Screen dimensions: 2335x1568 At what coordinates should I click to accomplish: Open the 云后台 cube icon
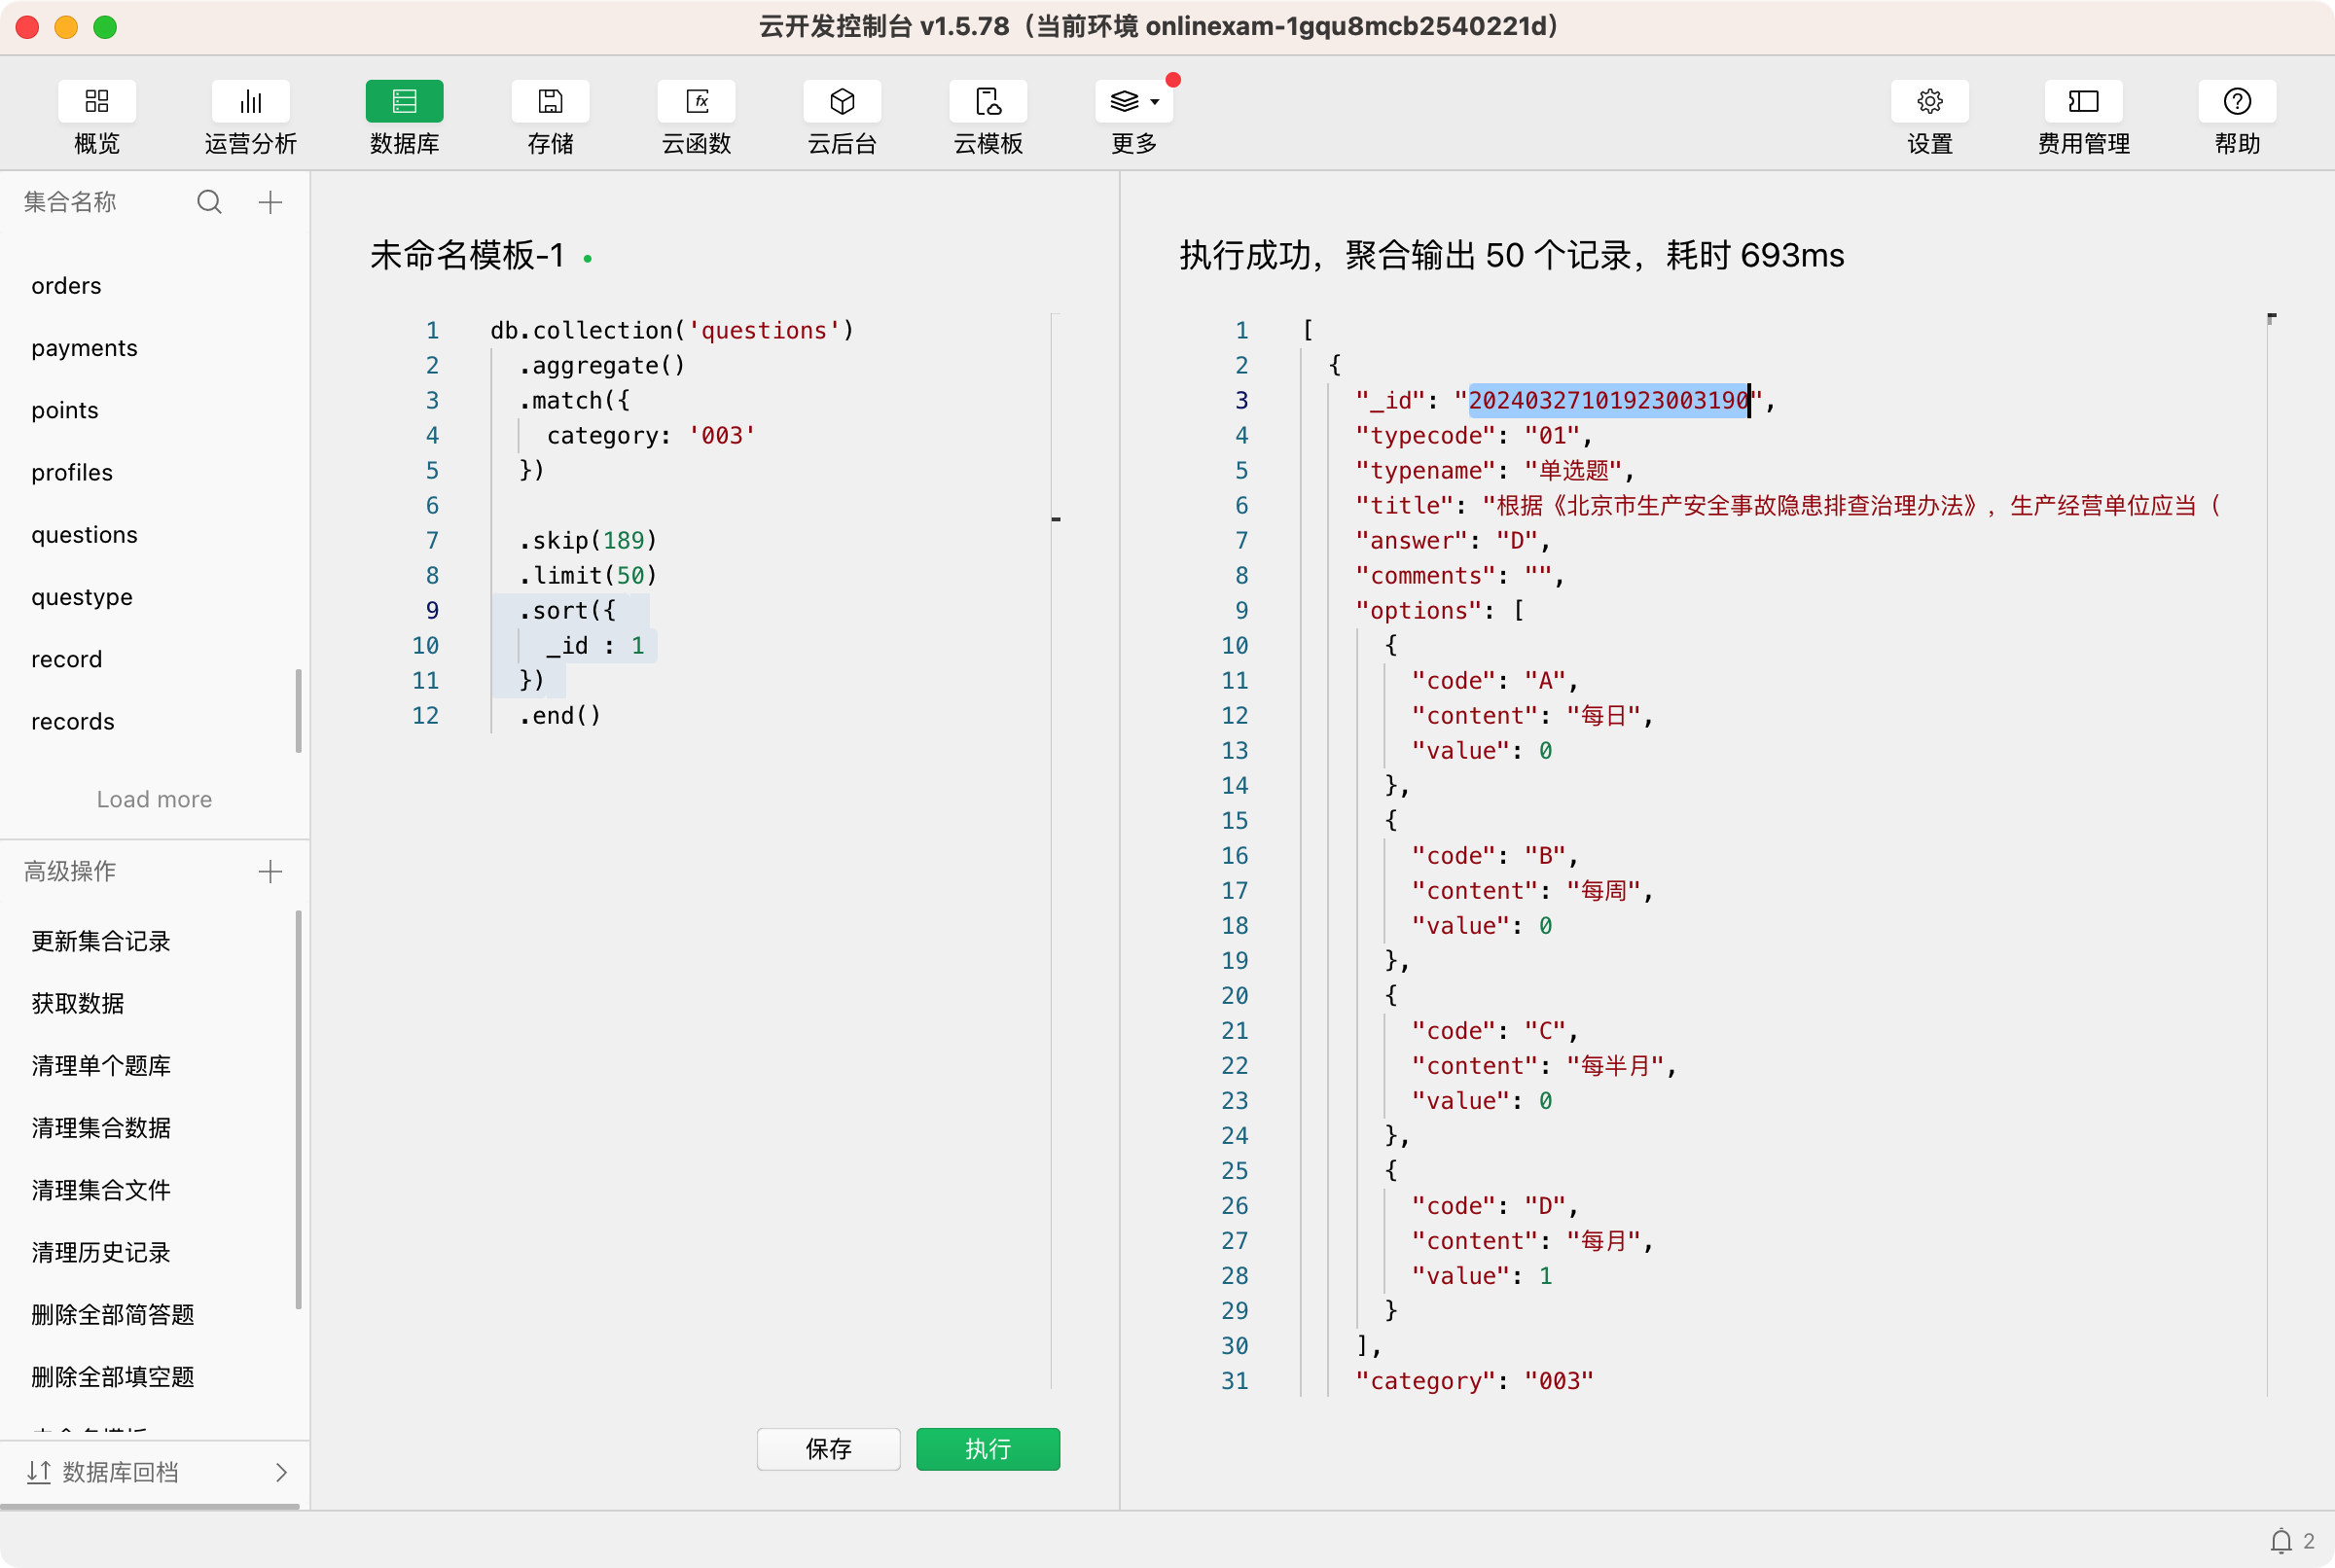[x=842, y=101]
